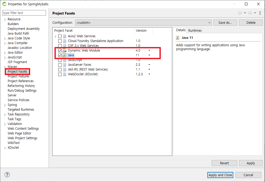The width and height of the screenshot is (265, 182).
Task: Click the WebDoclet facet document icon
Action: tap(65, 74)
